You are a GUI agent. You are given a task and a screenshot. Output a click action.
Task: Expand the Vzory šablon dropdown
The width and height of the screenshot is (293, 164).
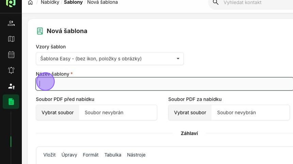click(x=110, y=59)
